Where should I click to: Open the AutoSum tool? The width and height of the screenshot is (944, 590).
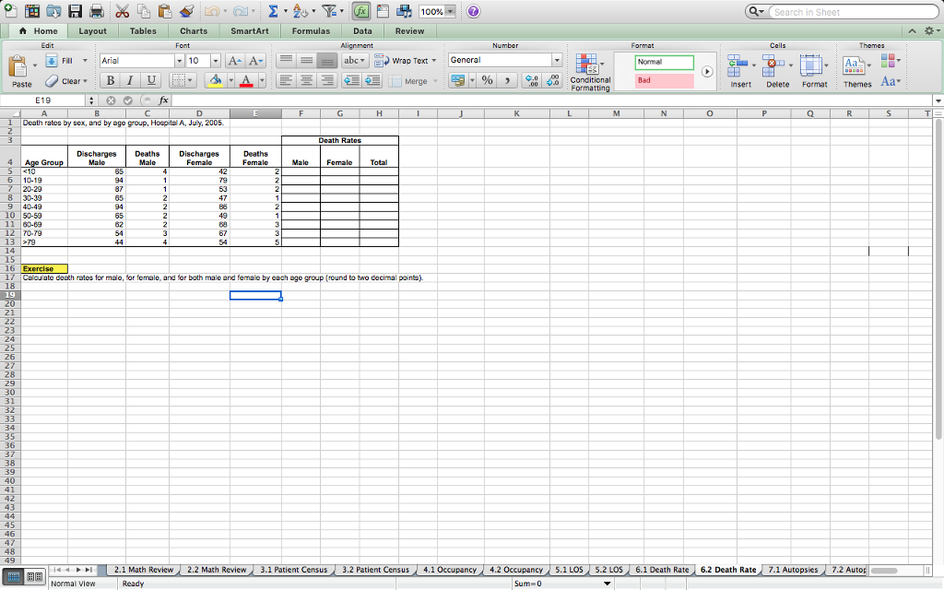click(x=271, y=10)
